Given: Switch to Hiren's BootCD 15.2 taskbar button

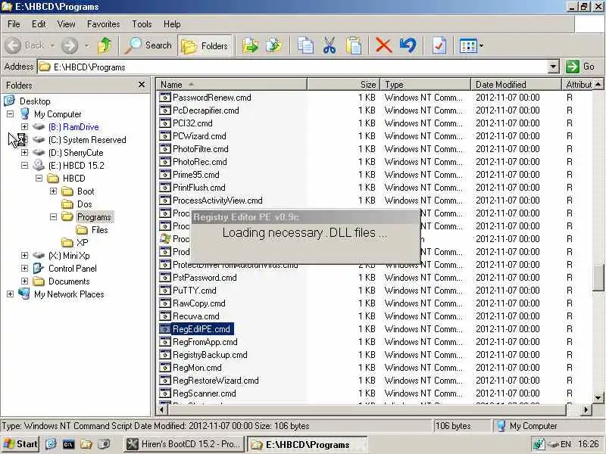Looking at the screenshot, I should point(184,444).
